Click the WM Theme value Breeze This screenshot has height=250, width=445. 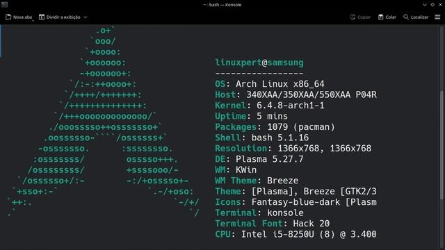point(283,181)
